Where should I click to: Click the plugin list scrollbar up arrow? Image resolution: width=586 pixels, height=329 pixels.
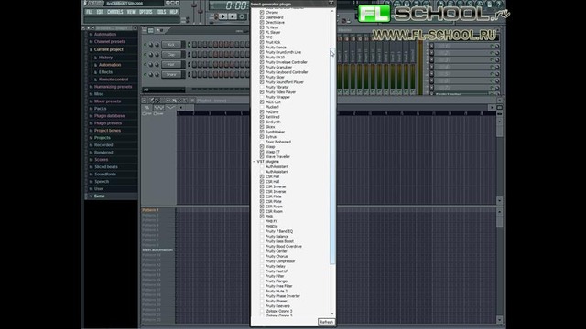click(x=332, y=11)
